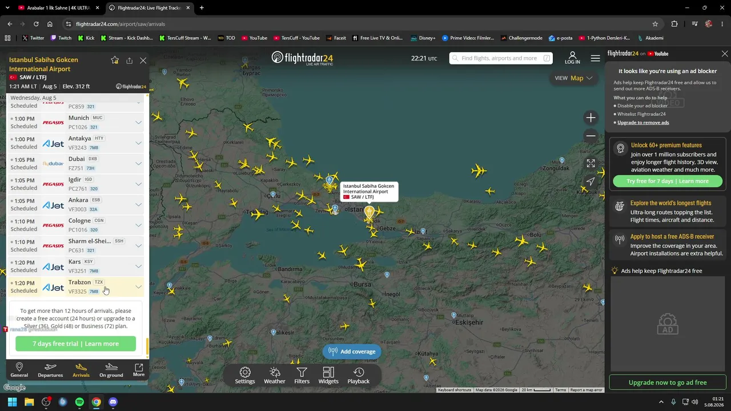Switch to the General tab
731x411 pixels.
[x=19, y=370]
